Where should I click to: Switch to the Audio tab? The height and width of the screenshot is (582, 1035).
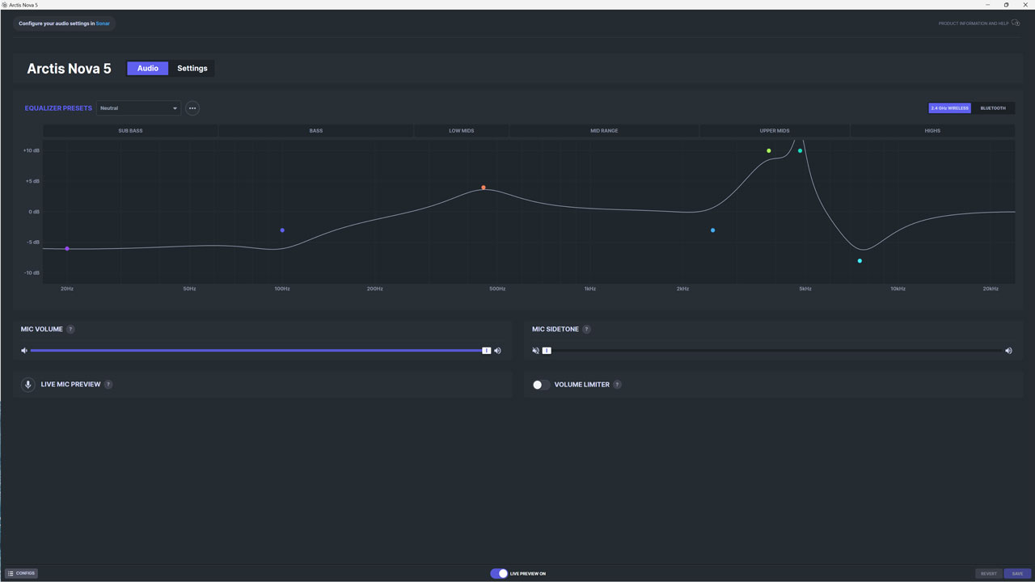pos(148,69)
